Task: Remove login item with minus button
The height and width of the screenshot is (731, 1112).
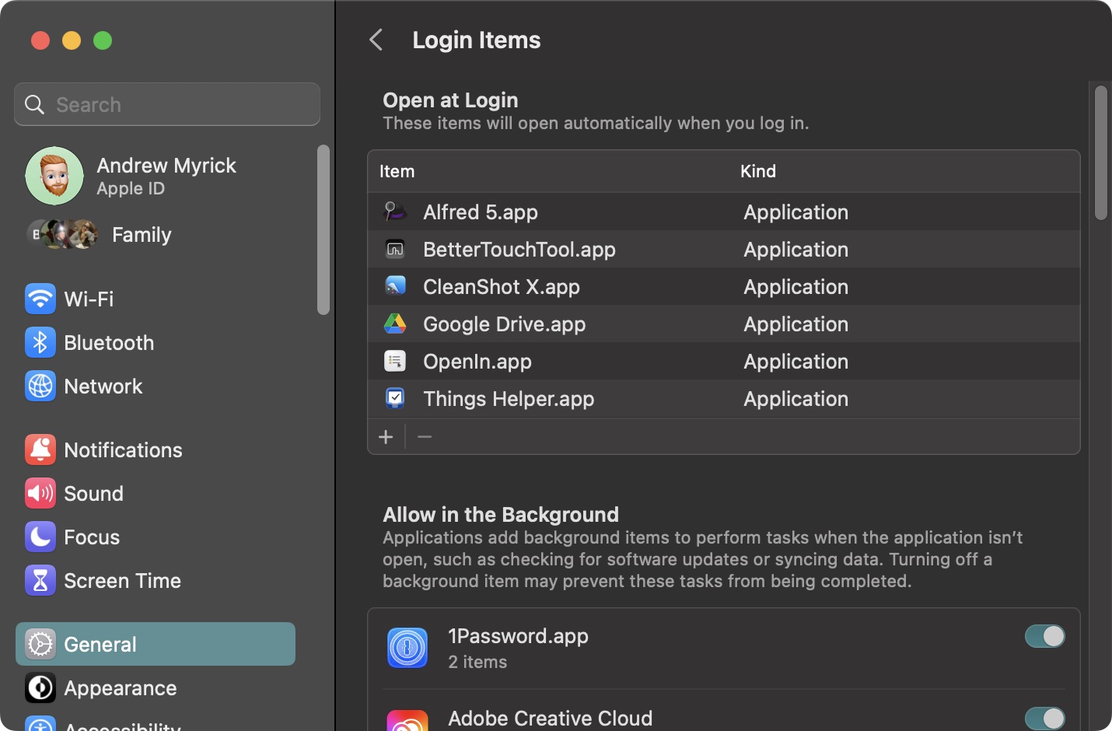Action: point(425,437)
